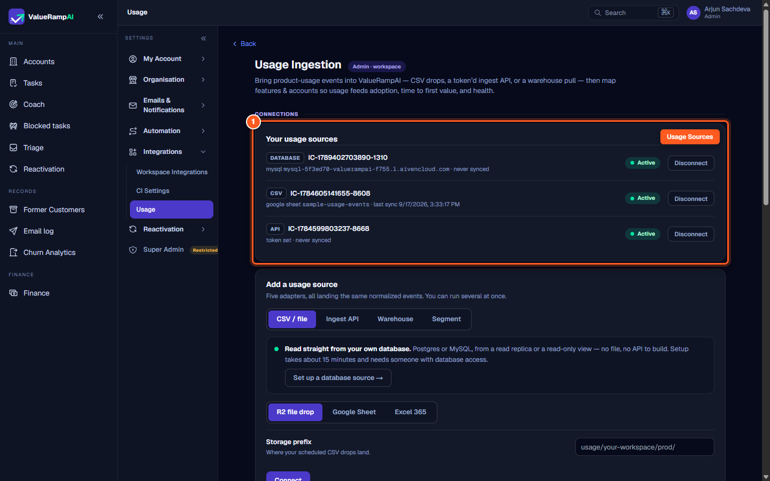The image size is (770, 481).
Task: Click the Search field in header
Action: 634,13
